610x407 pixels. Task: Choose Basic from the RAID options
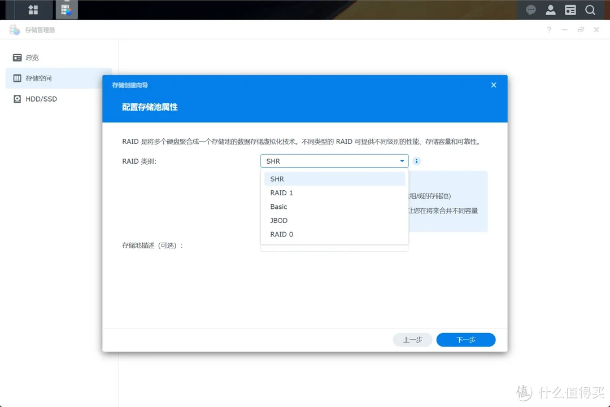[x=278, y=206]
